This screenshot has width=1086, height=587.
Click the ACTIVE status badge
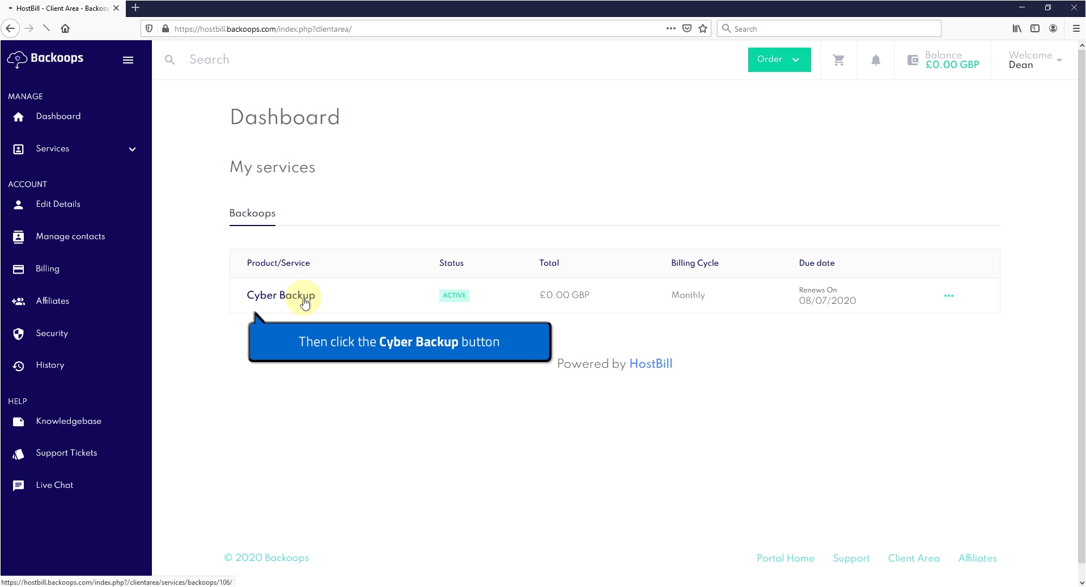pyautogui.click(x=454, y=295)
